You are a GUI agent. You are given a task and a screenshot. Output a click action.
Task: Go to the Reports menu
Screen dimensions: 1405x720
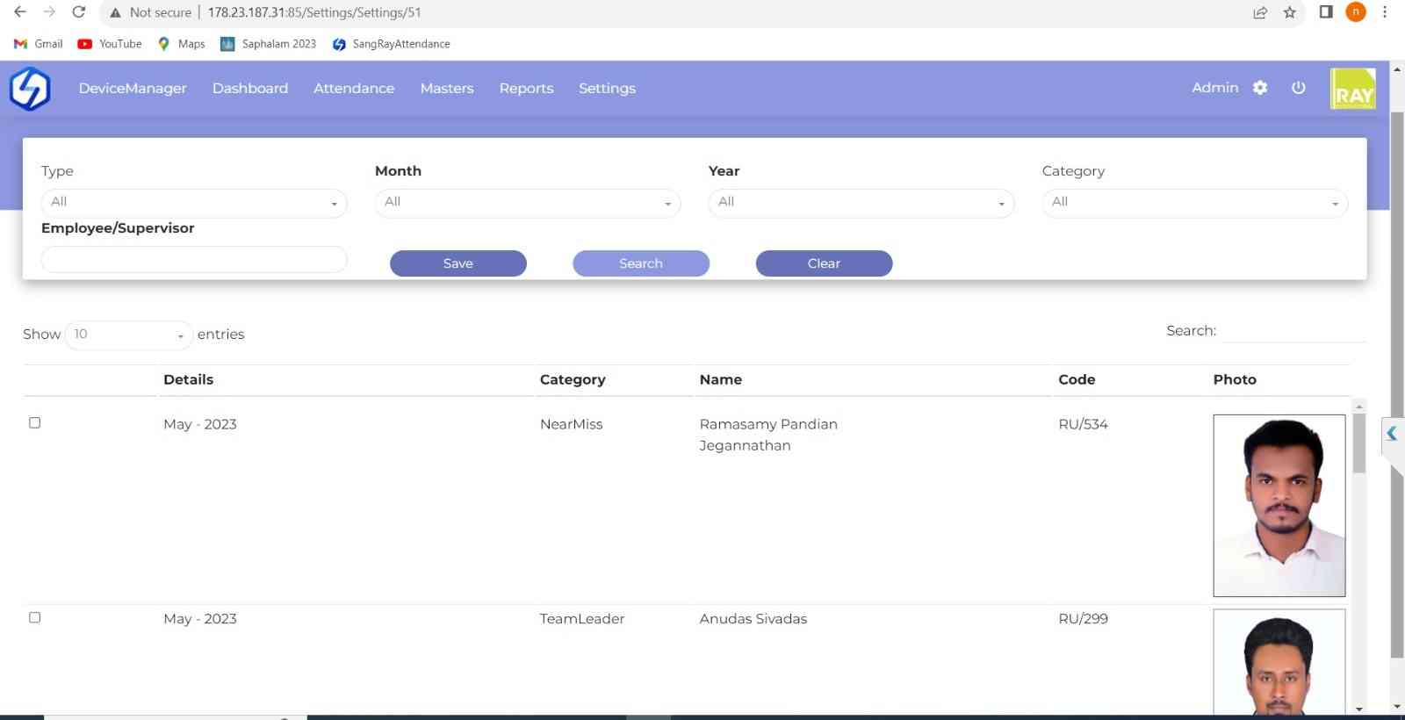click(x=526, y=89)
